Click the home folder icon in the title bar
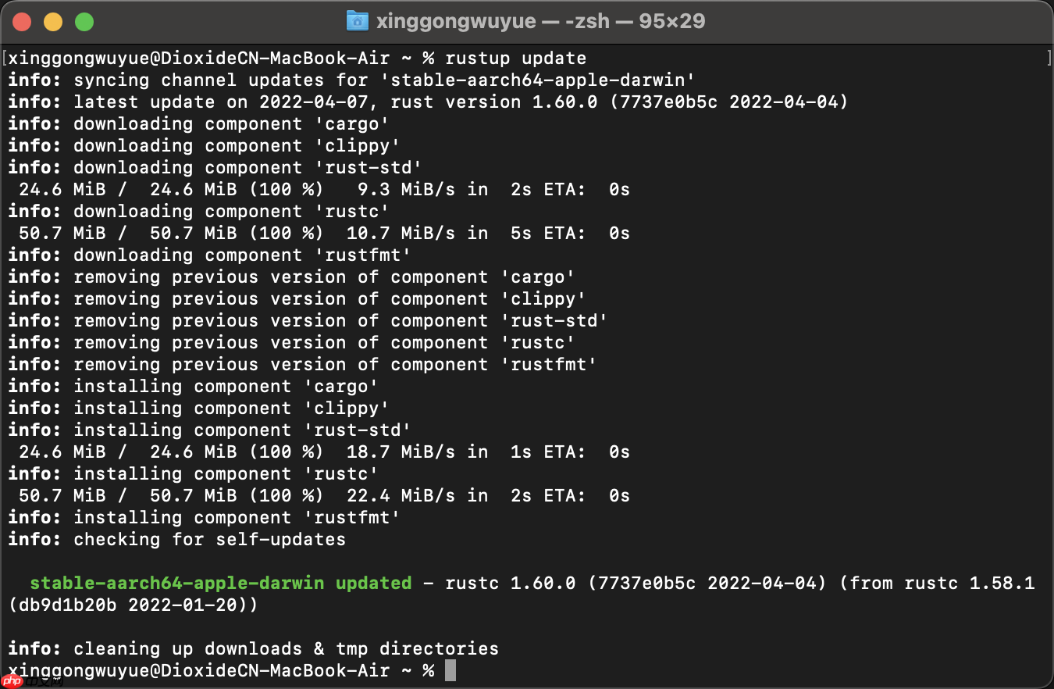Screen dimensions: 1054x689 point(357,21)
